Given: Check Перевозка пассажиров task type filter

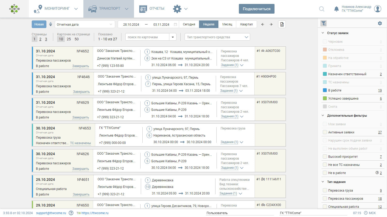Looking at the screenshot, I should 325,199.
